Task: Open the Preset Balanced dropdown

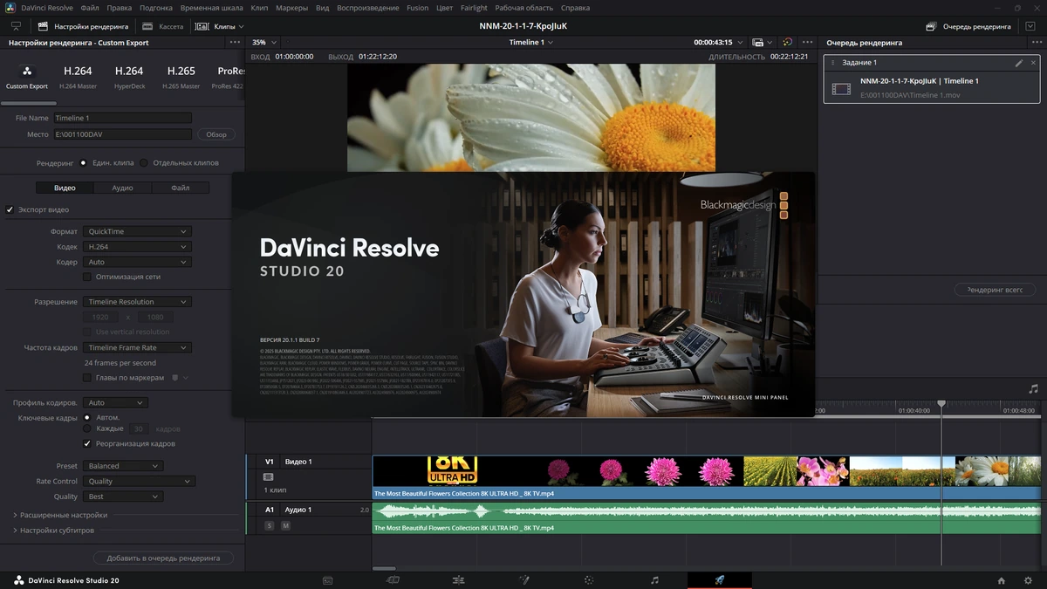Action: (123, 466)
